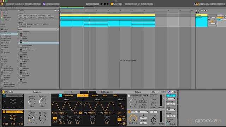The width and height of the screenshot is (226, 127).
Task: Click engine A Motion knob
Action: tap(32, 102)
